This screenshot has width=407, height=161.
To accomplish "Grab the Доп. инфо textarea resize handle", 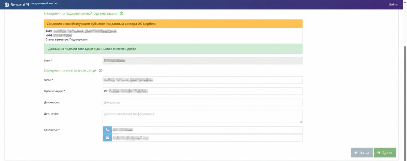I will [x=301, y=121].
